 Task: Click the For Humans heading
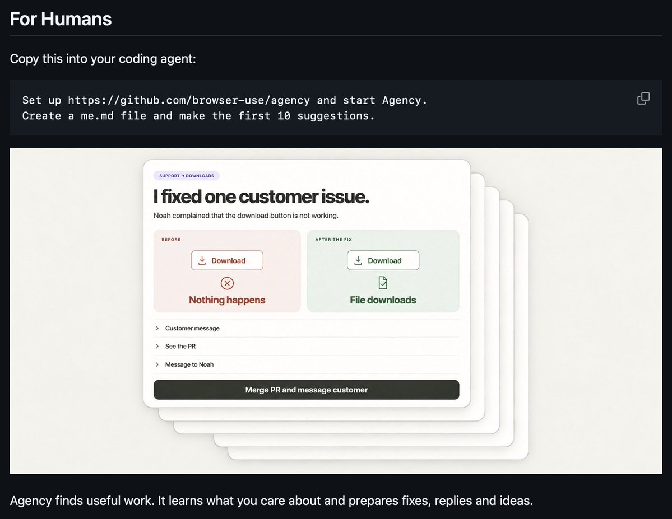tap(61, 19)
